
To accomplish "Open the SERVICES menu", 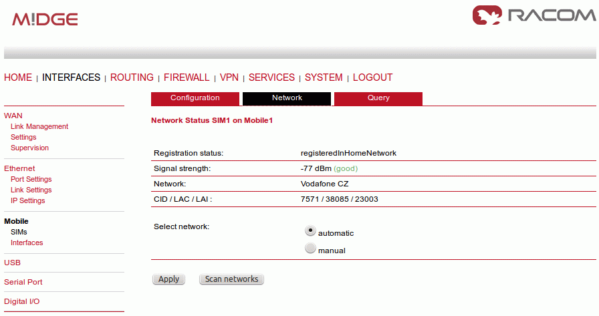I will pyautogui.click(x=271, y=77).
